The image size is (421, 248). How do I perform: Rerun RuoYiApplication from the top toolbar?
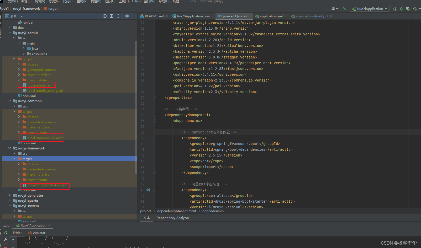(394, 9)
